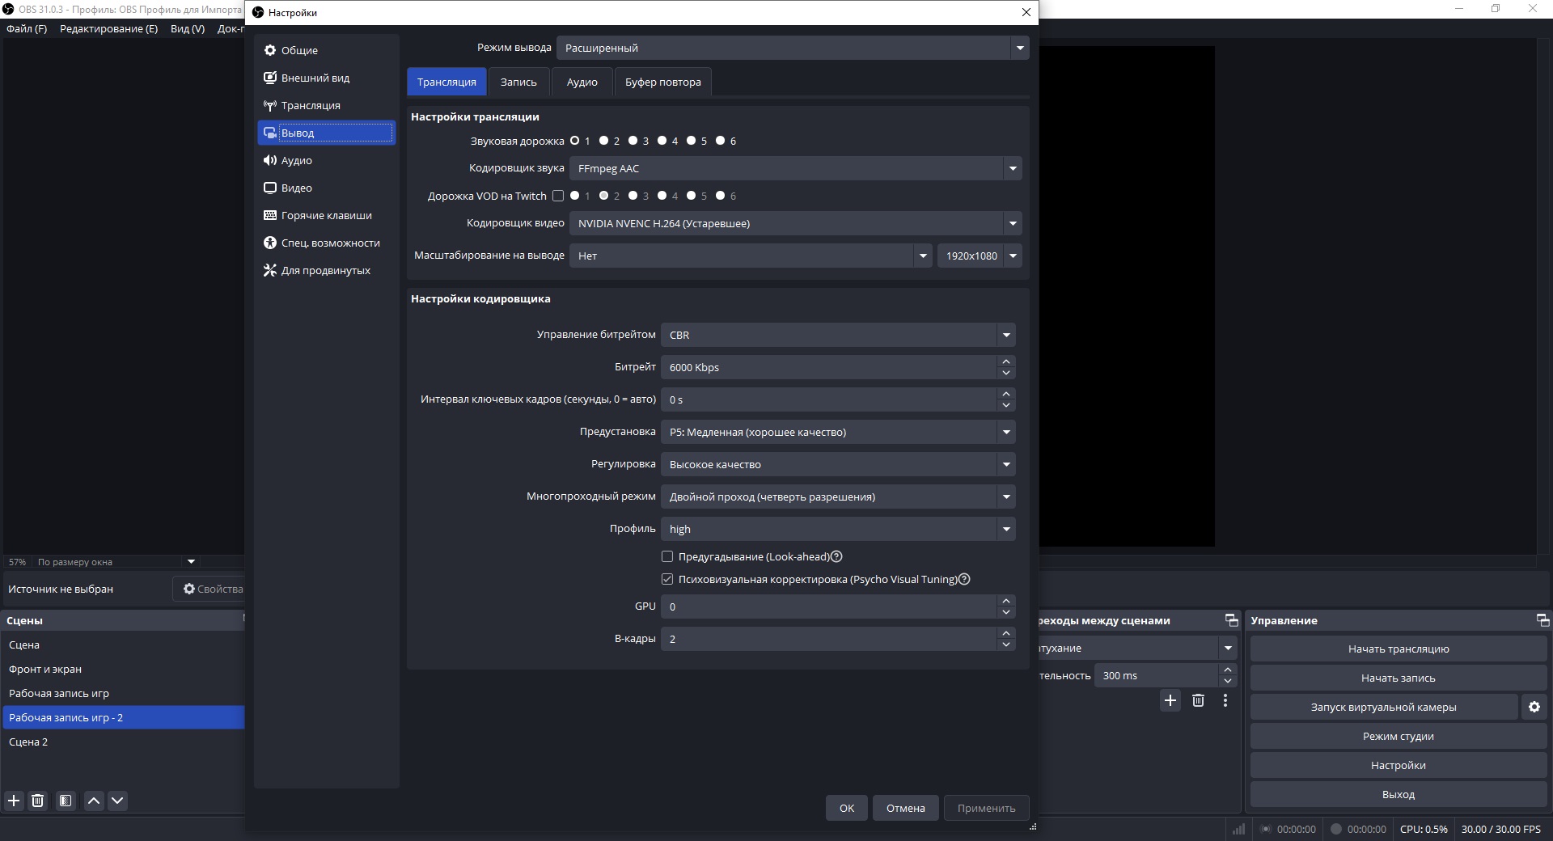Open the Масштабирование на выводе dropdown
Viewport: 1553px width, 841px height.
751,256
